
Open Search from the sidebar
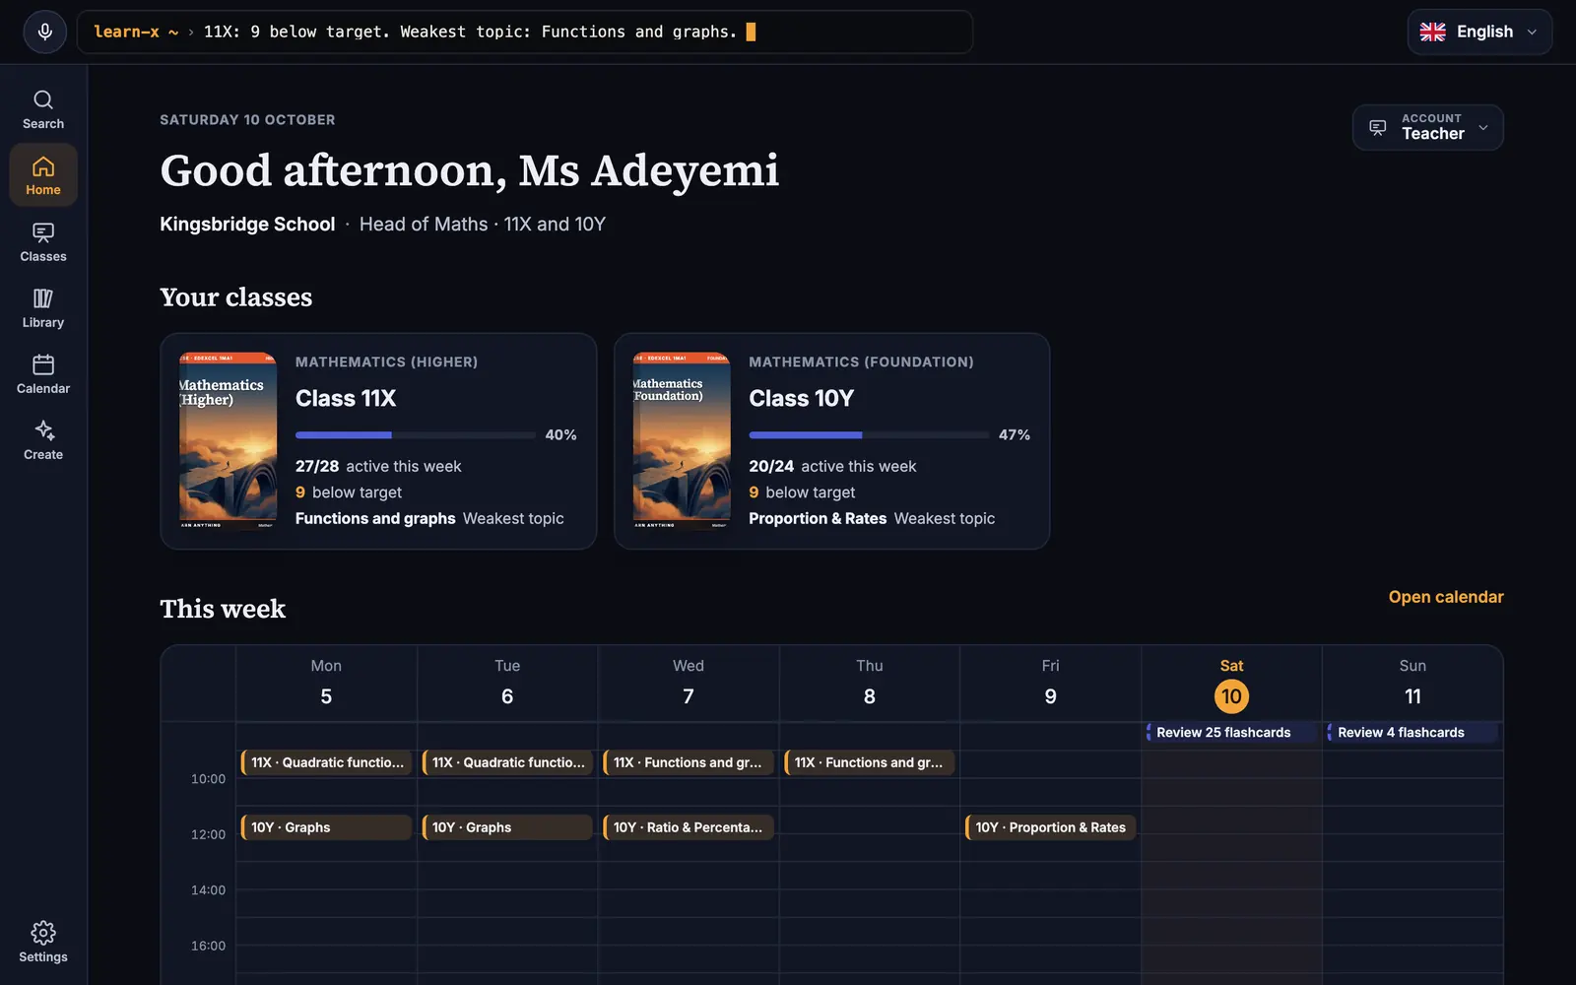[x=43, y=109]
